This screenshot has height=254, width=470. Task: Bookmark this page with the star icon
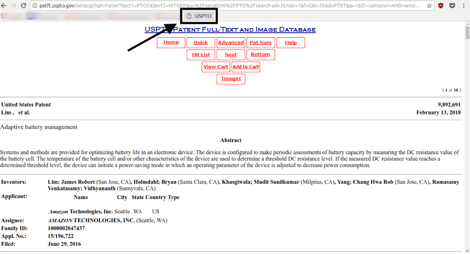point(429,6)
